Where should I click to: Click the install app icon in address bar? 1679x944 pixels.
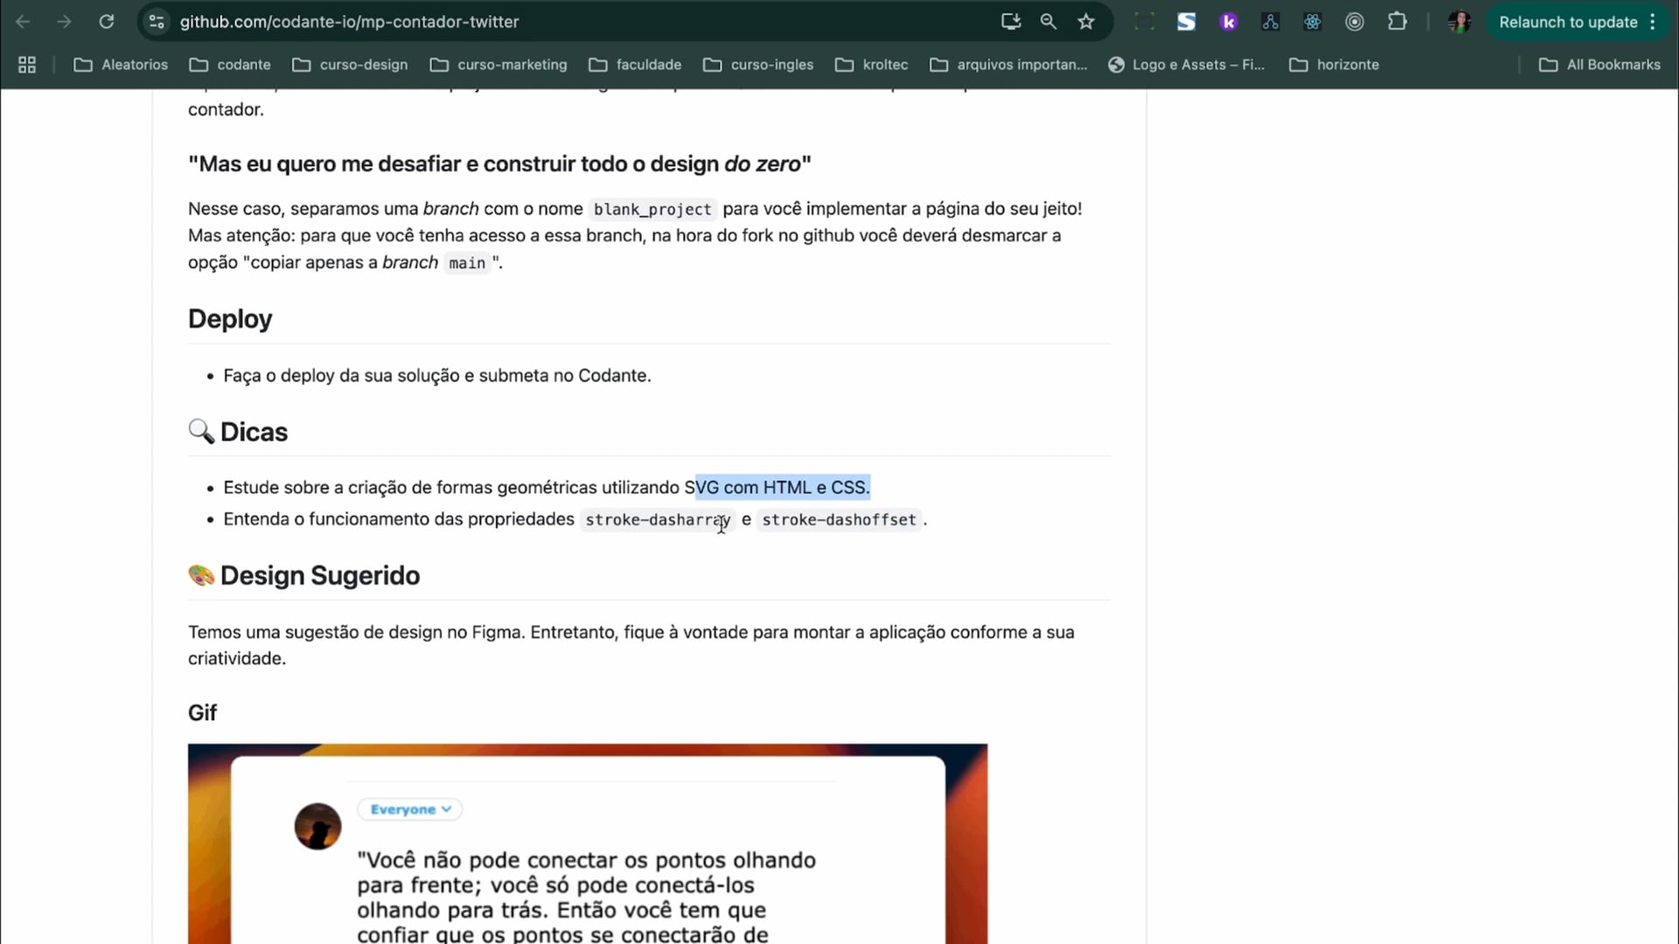coord(1011,22)
